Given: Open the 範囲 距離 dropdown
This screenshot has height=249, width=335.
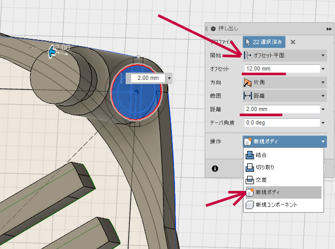Looking at the screenshot, I should click(x=284, y=95).
